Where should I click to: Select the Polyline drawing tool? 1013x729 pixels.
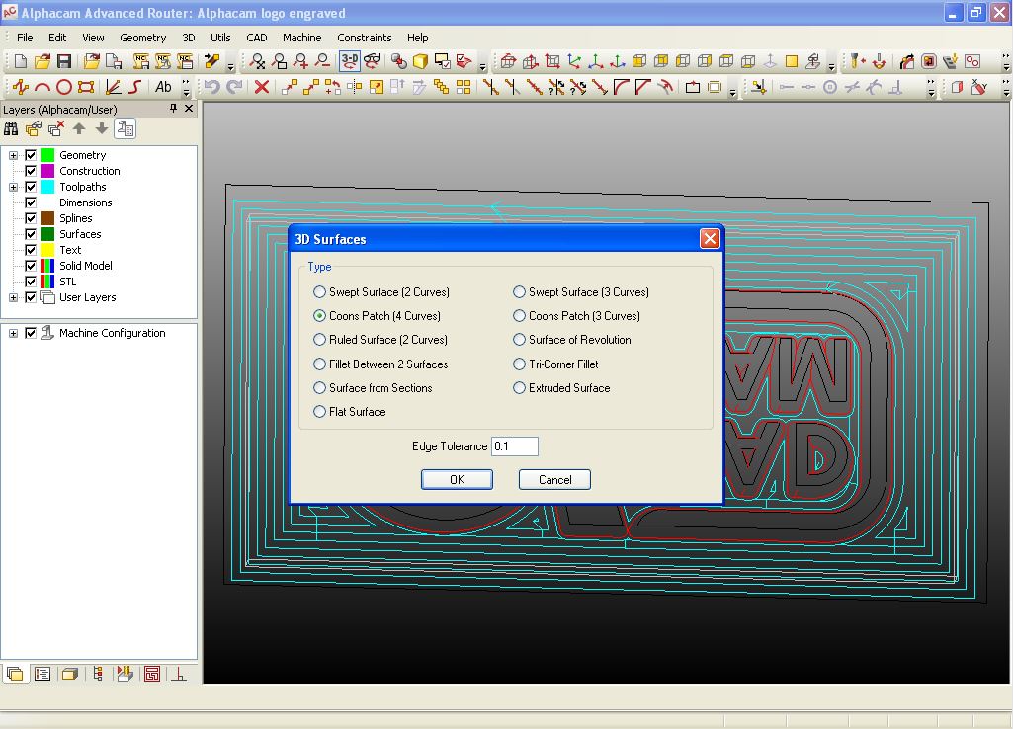pos(21,87)
